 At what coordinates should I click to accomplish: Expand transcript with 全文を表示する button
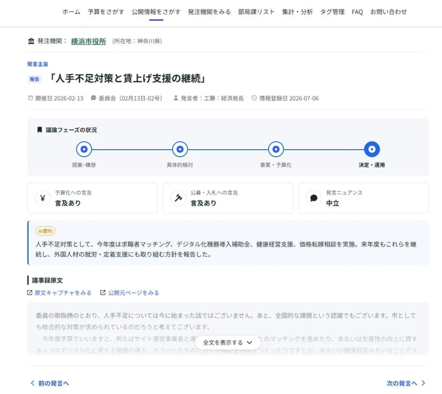click(x=228, y=342)
